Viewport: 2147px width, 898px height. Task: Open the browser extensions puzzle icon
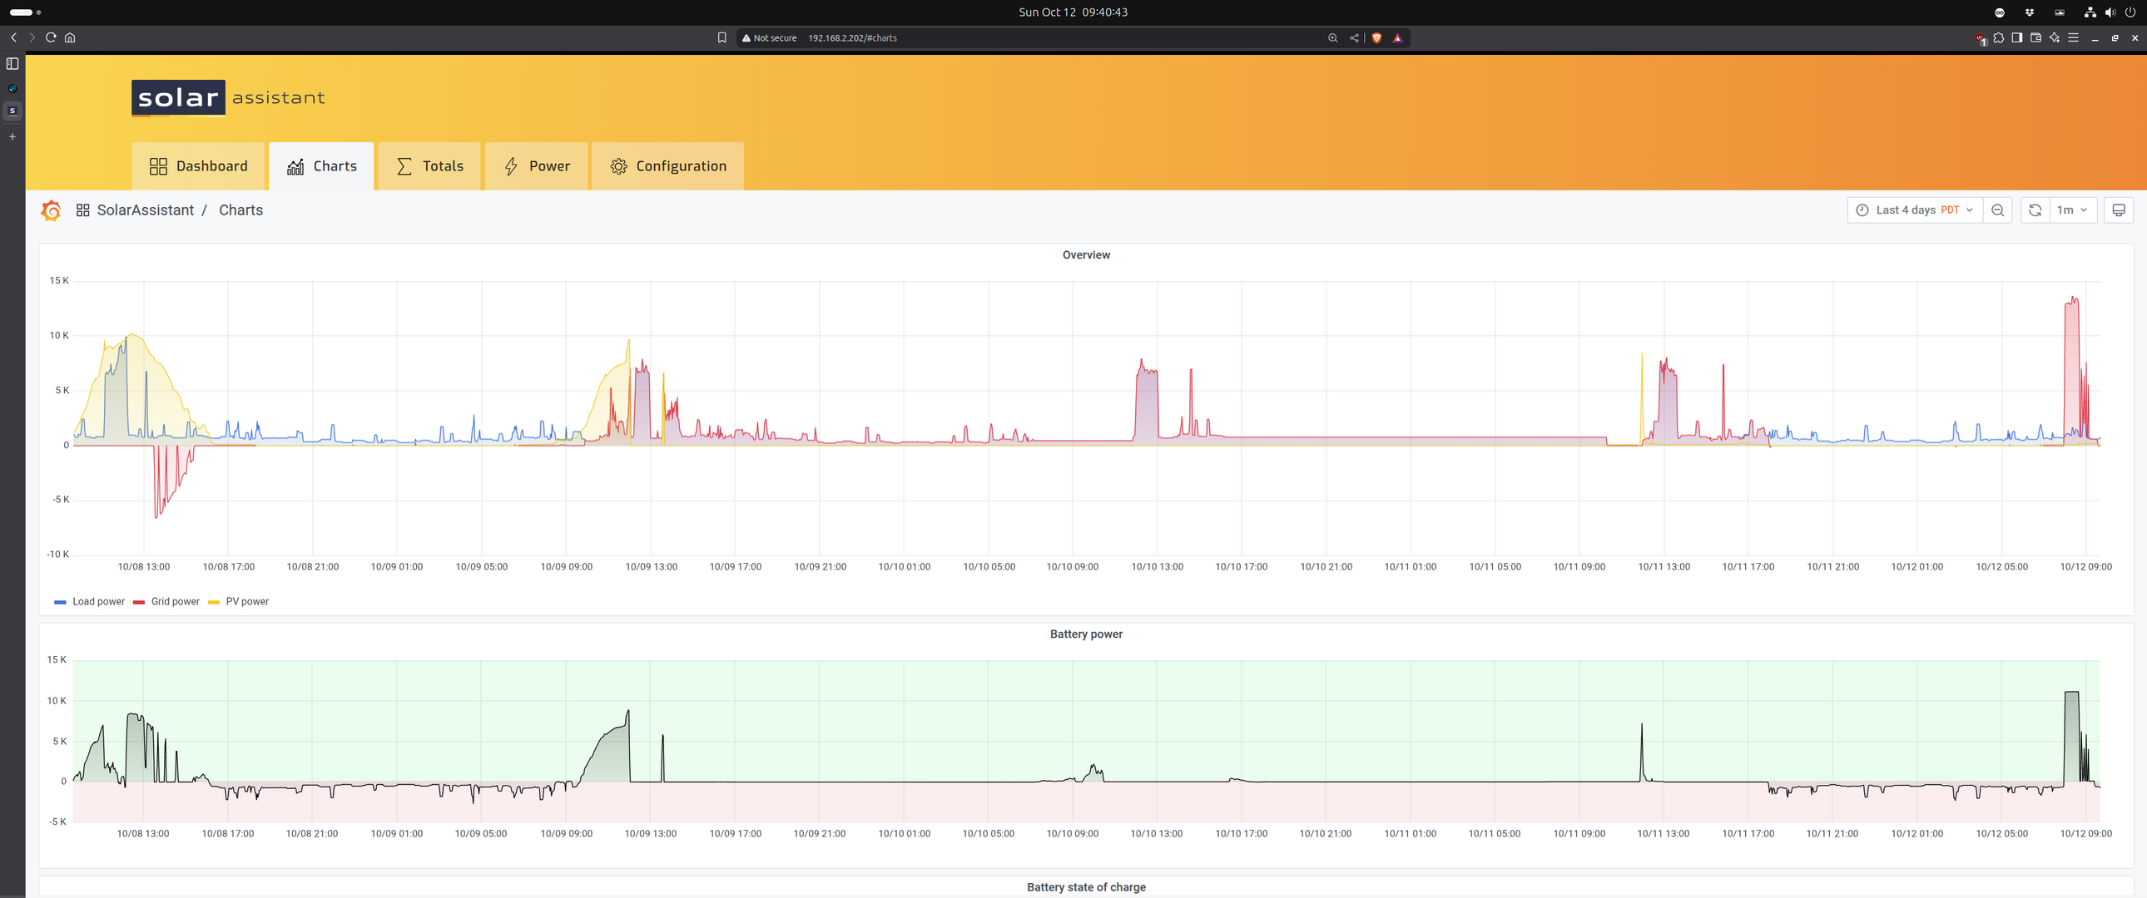[x=1999, y=37]
